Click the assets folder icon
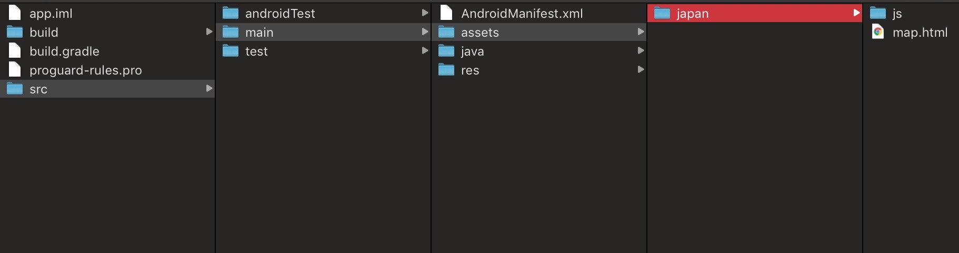 tap(446, 32)
